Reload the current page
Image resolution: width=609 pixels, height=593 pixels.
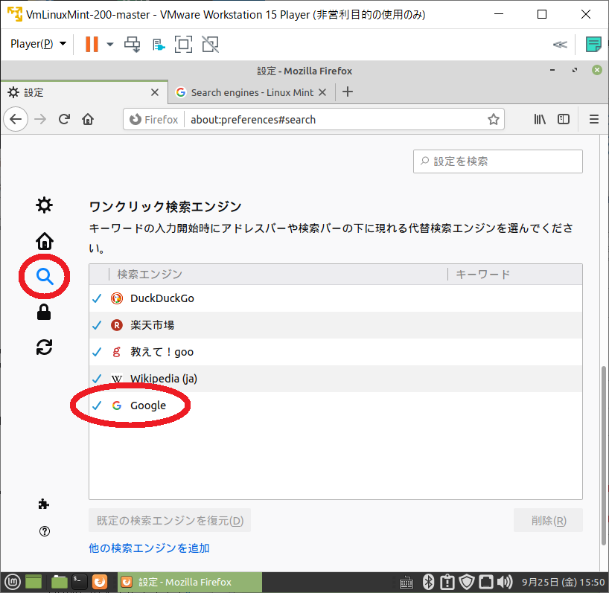click(x=65, y=119)
